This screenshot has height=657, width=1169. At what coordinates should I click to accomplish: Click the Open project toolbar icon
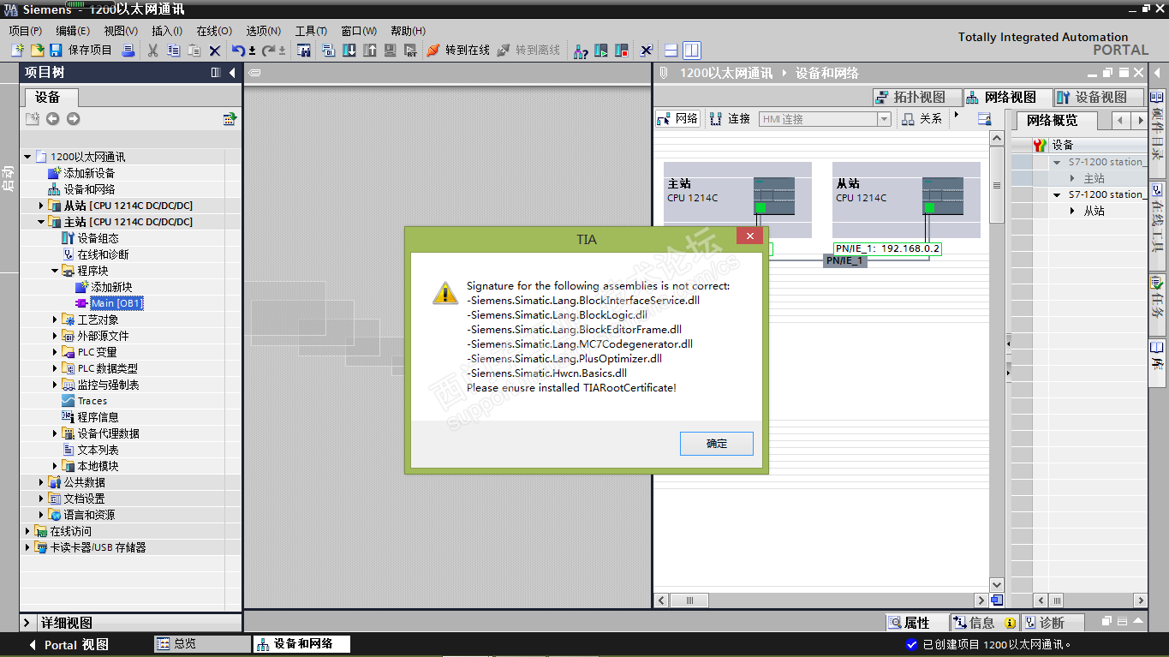click(x=37, y=51)
